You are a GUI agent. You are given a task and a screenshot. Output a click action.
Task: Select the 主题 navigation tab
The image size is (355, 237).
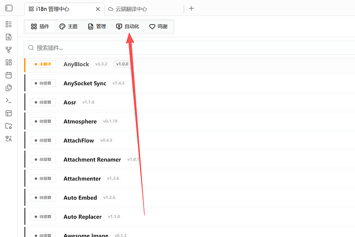(x=68, y=27)
